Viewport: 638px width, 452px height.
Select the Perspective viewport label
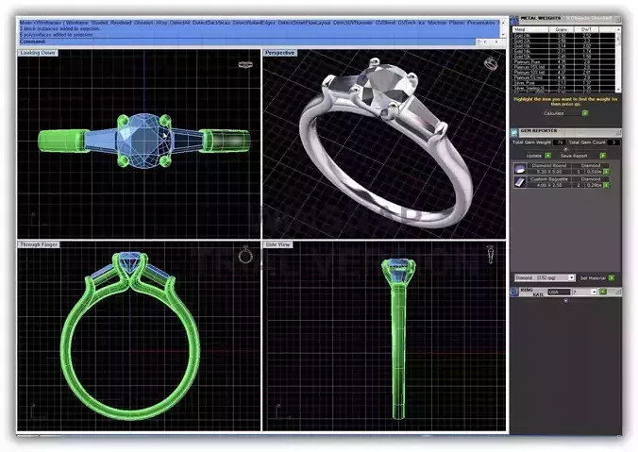pos(279,53)
